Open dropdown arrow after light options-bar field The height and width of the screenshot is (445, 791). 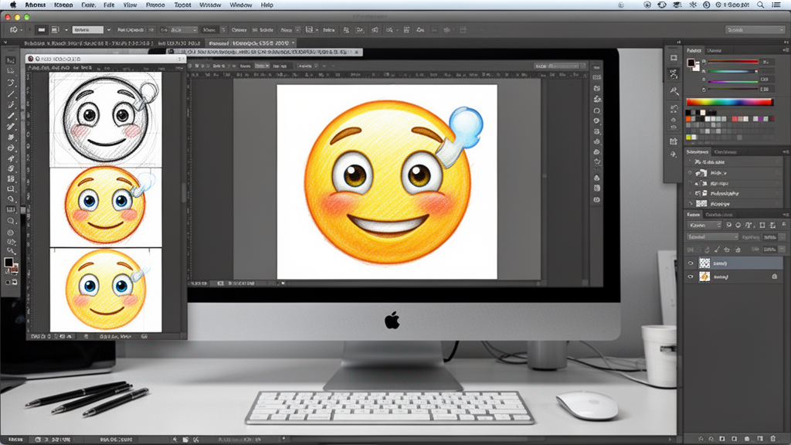point(108,30)
